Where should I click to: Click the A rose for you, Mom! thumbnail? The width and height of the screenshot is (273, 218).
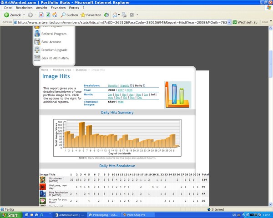coord(43,201)
